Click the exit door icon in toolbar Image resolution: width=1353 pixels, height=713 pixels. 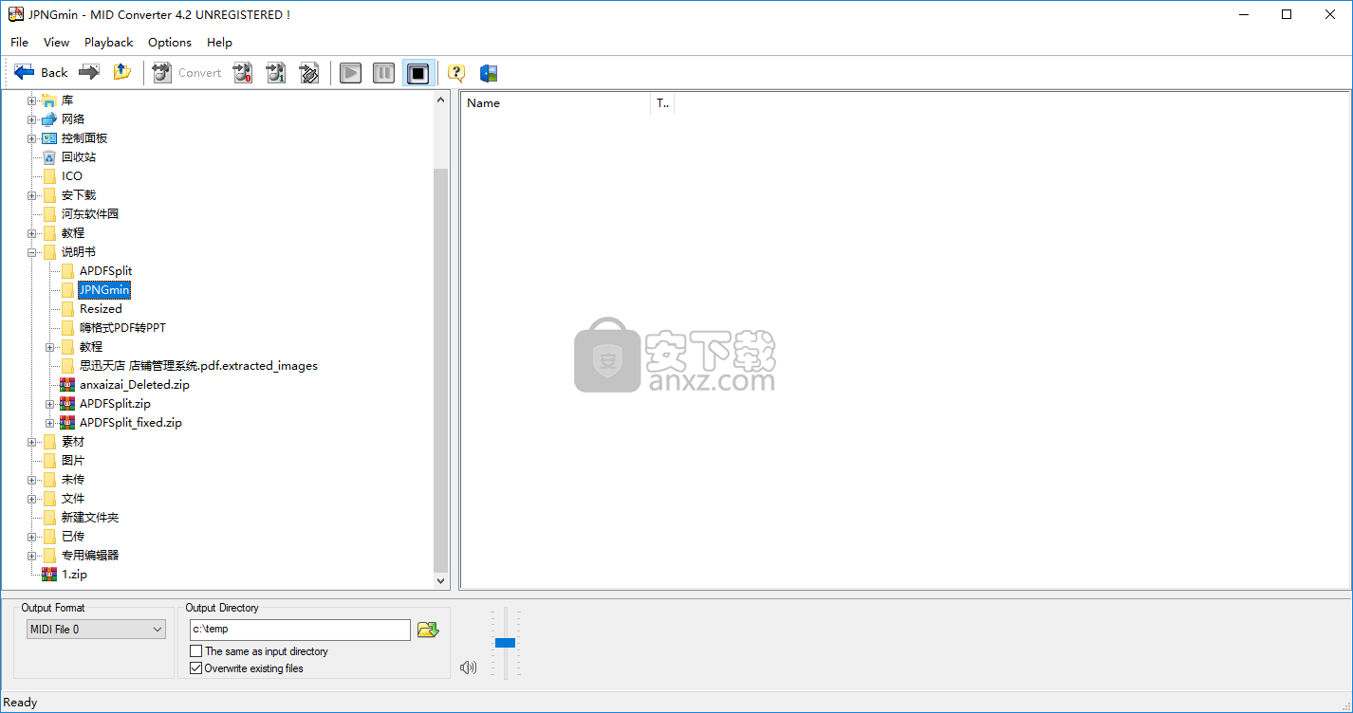489,73
